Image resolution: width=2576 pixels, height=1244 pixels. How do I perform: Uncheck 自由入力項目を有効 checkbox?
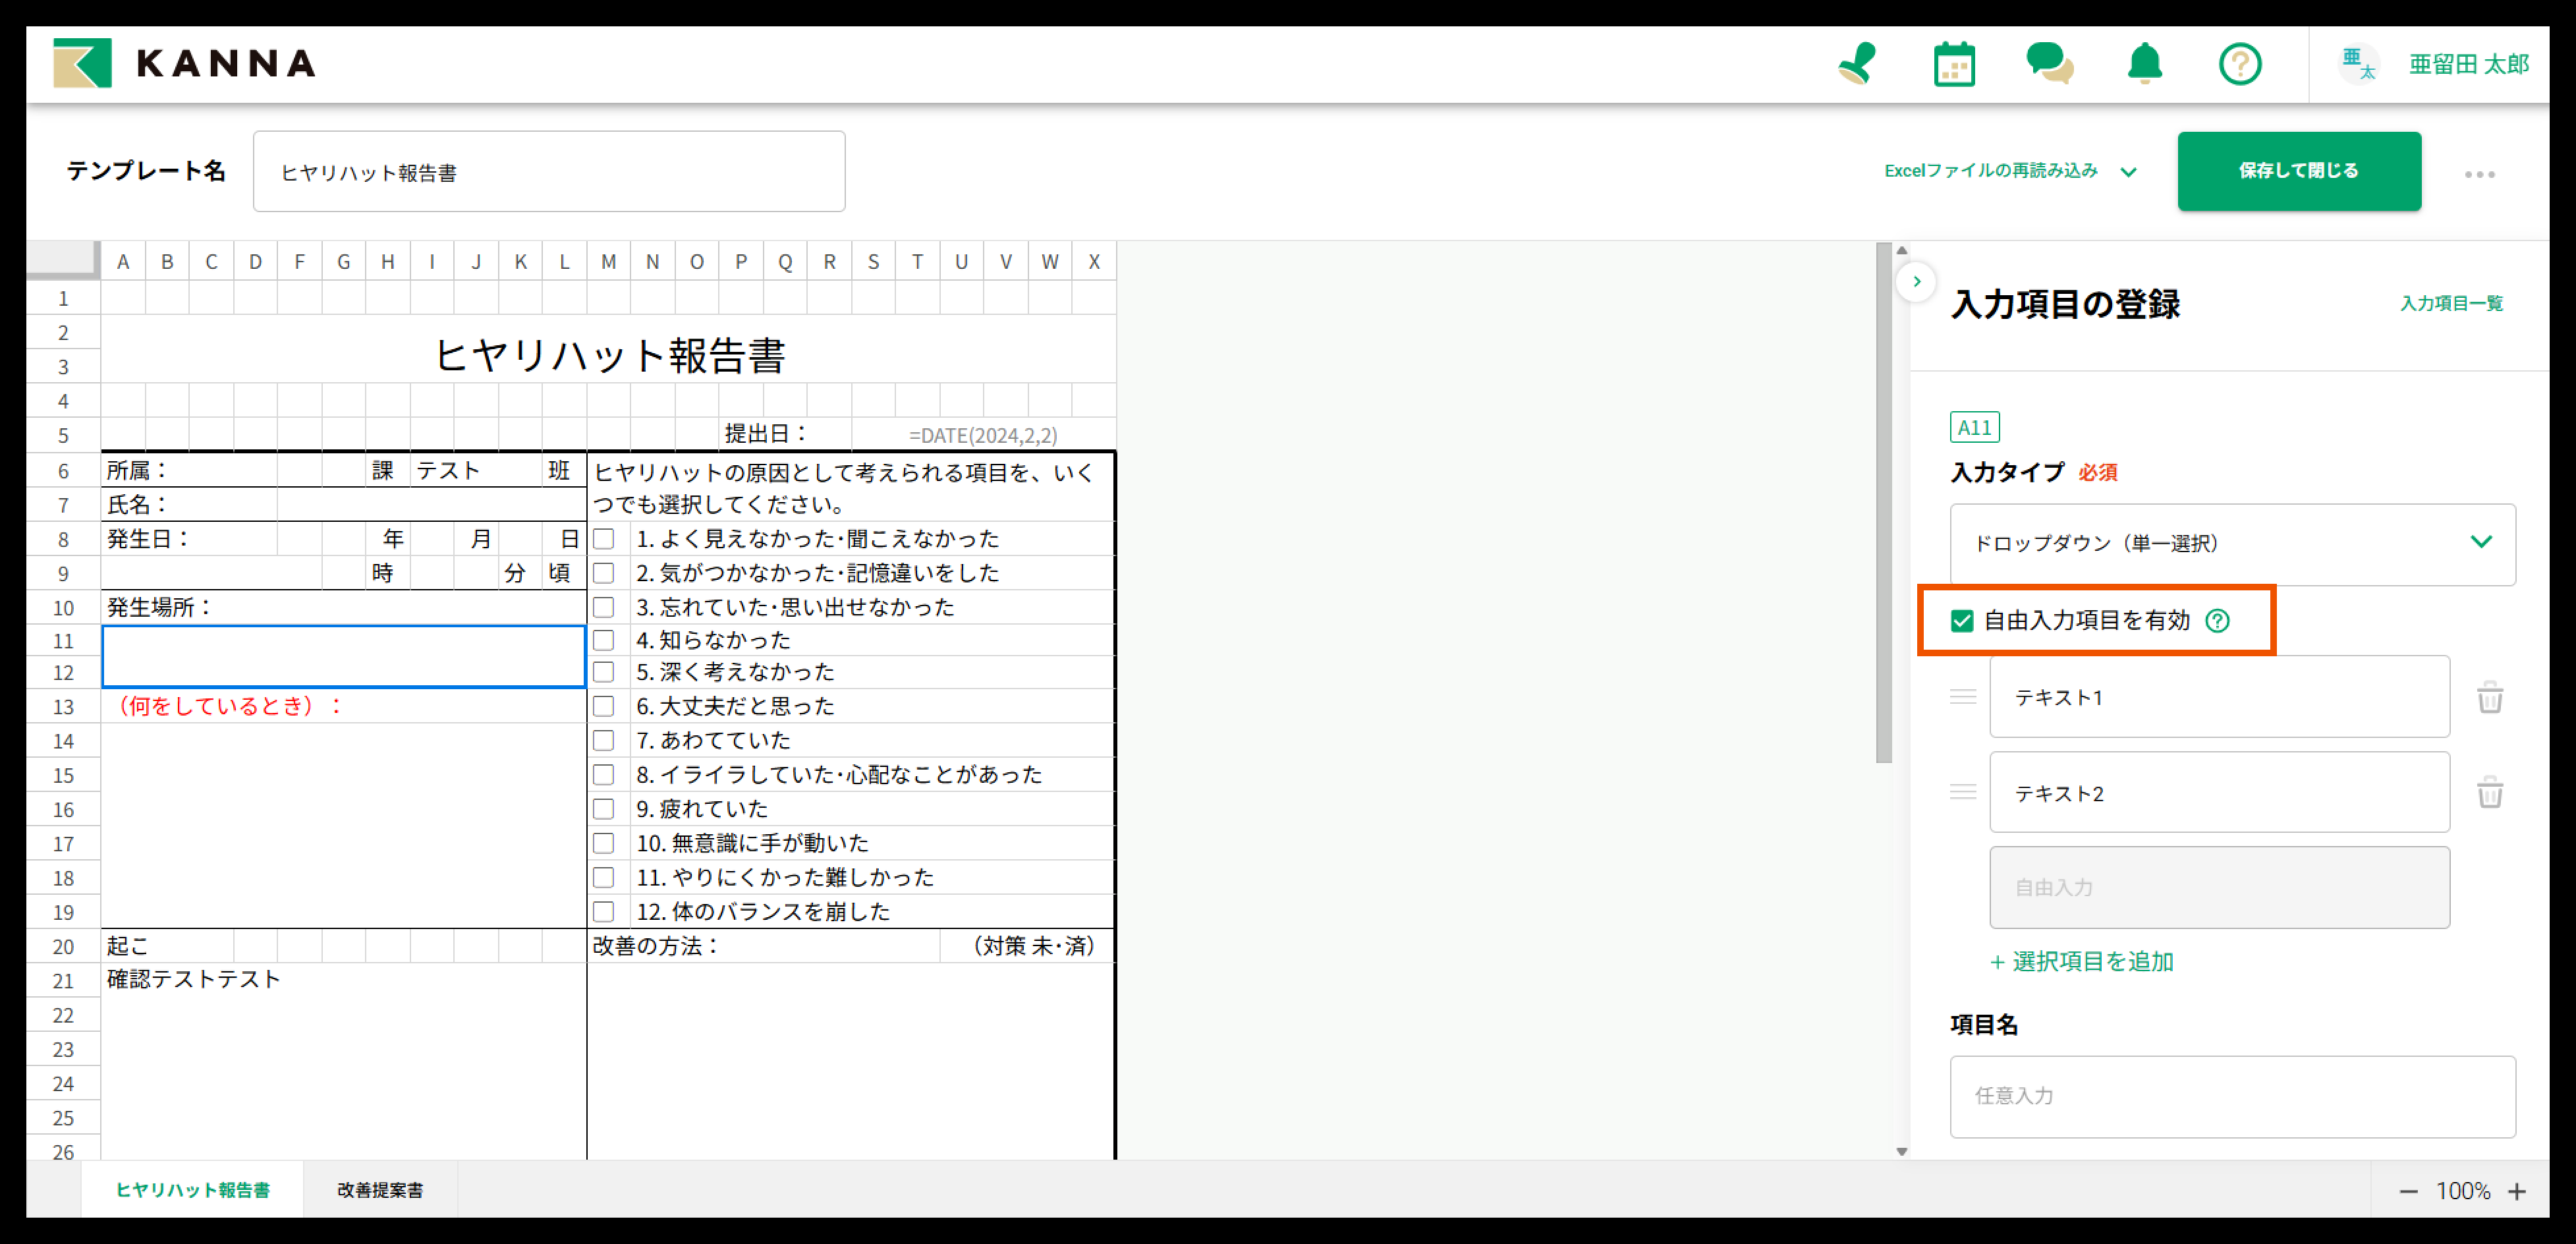point(1962,621)
